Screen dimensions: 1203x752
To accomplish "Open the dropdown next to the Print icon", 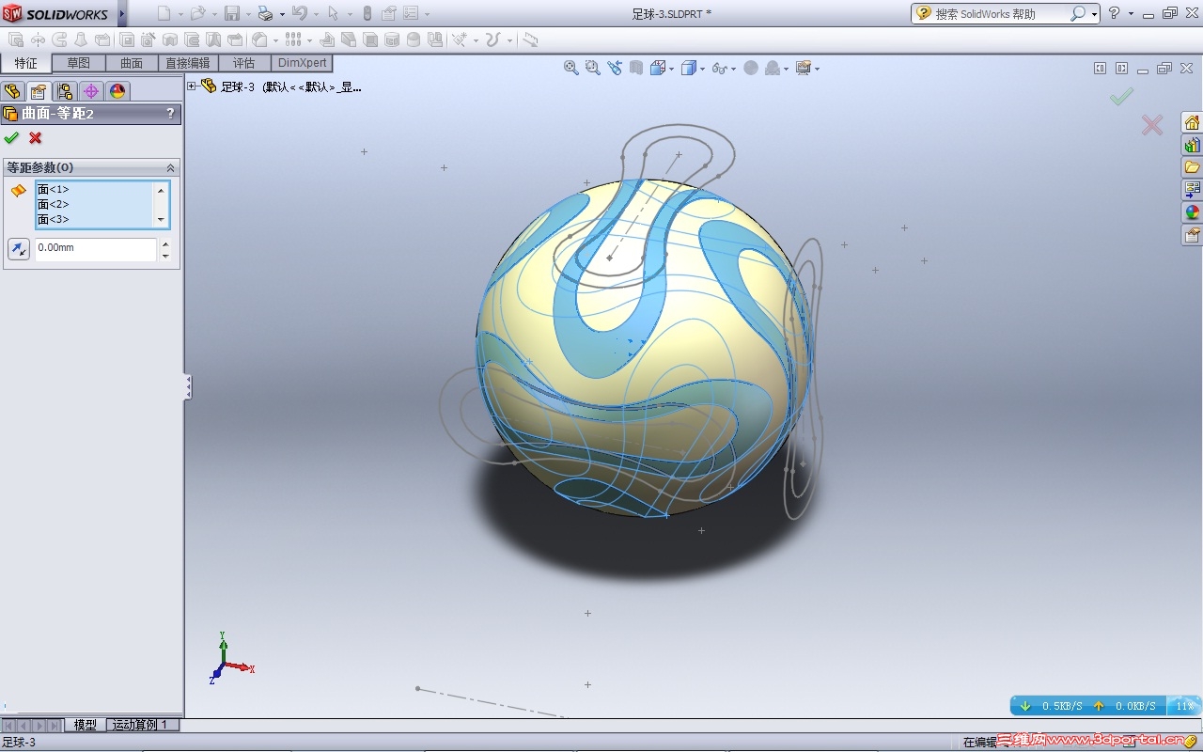I will click(280, 14).
